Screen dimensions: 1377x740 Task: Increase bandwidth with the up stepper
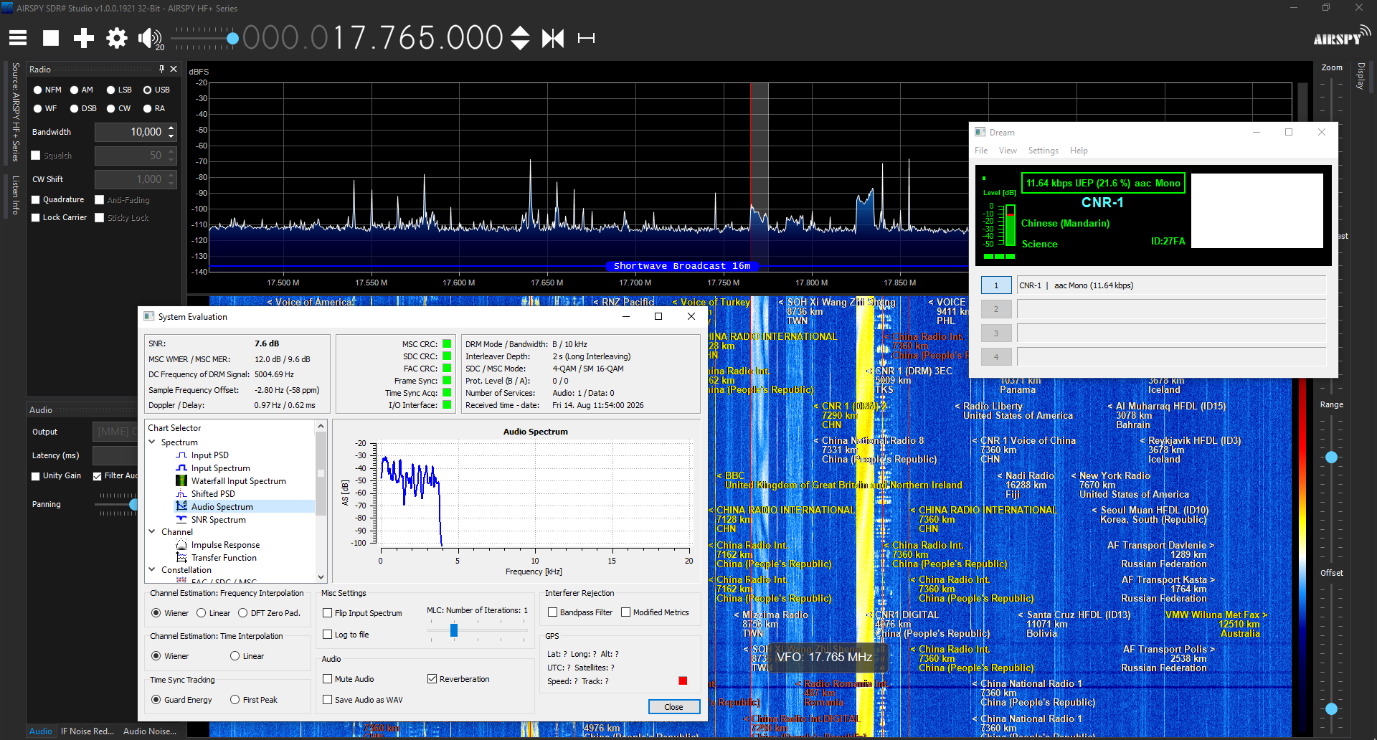pos(171,128)
